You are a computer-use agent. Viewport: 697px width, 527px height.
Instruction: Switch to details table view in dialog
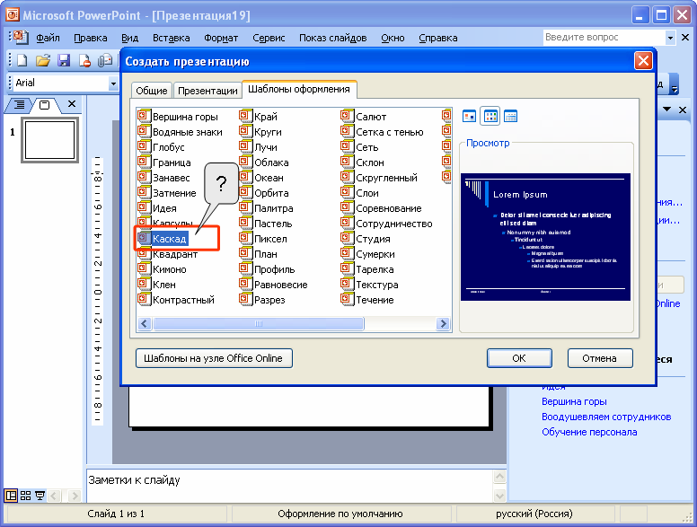pyautogui.click(x=510, y=117)
